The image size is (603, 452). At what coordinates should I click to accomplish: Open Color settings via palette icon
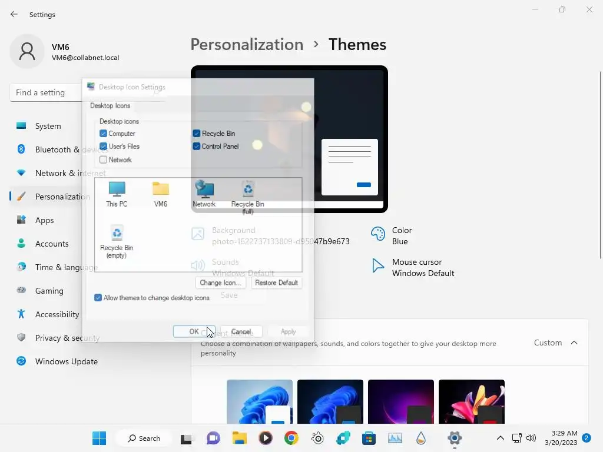(377, 234)
